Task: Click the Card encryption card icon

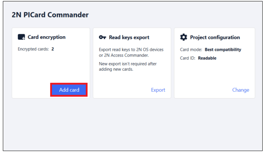Action: (21, 37)
